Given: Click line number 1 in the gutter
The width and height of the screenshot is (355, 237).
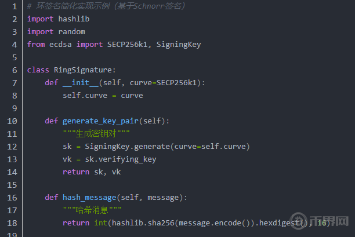Looking at the screenshot, I should (14, 6).
